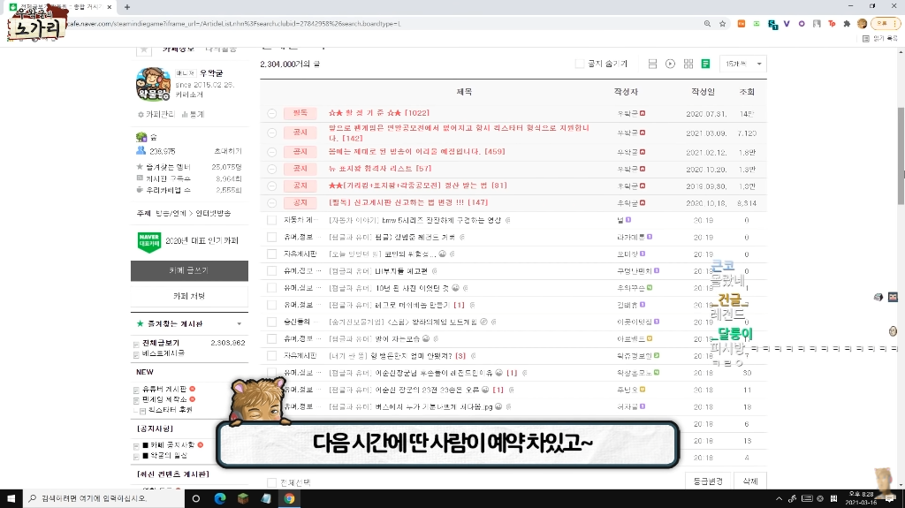
Task: Select the green card view icon
Action: [x=705, y=64]
